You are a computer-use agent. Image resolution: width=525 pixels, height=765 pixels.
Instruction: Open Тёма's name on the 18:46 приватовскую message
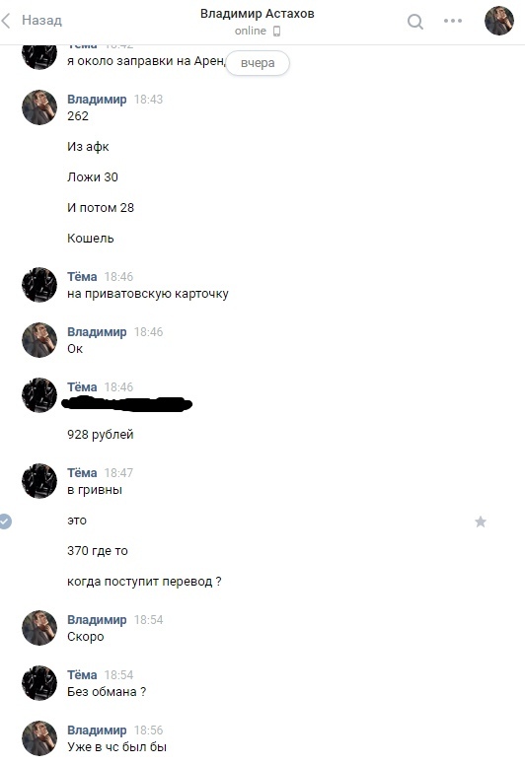(82, 277)
